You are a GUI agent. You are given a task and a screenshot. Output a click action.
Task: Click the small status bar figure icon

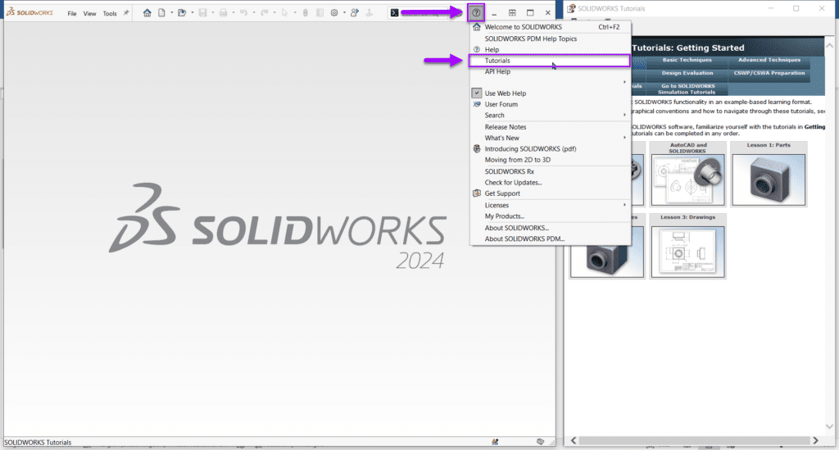pyautogui.click(x=495, y=442)
